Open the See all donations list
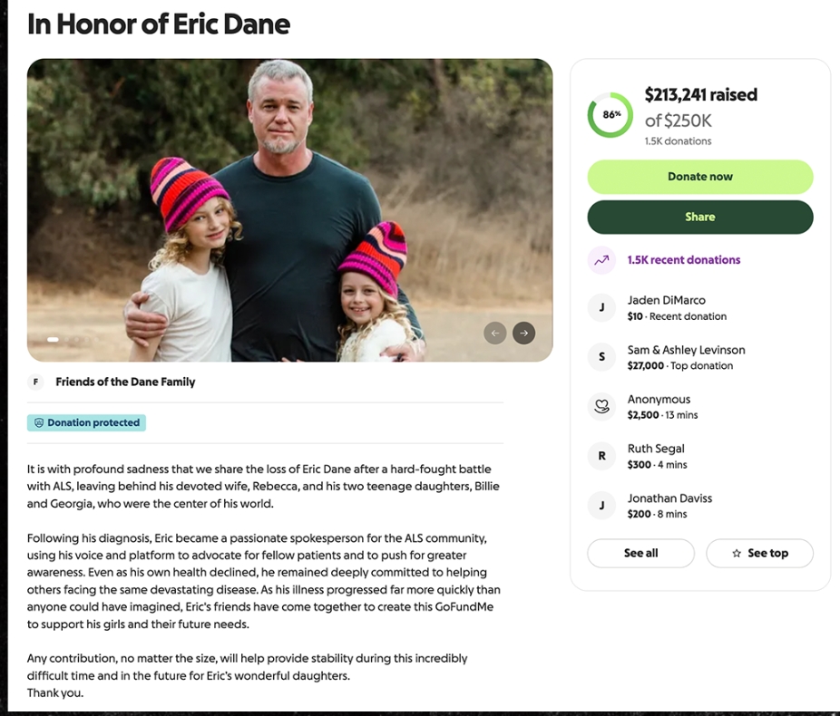The width and height of the screenshot is (840, 716). tap(640, 553)
